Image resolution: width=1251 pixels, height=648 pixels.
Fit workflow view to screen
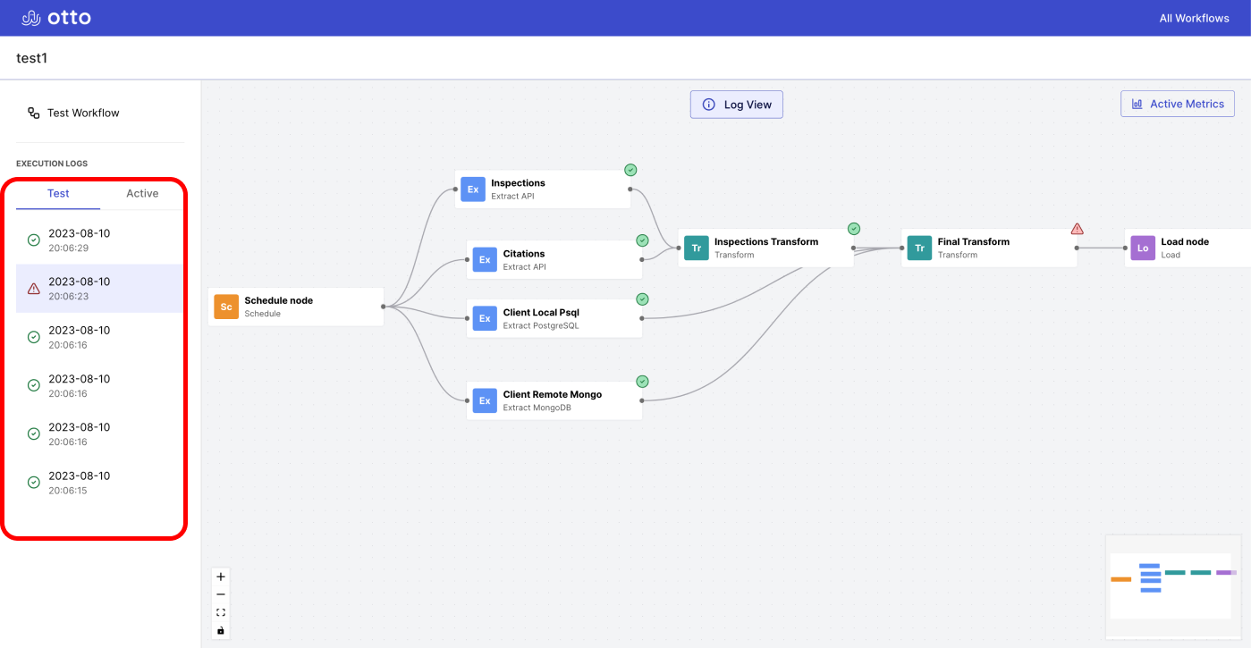click(221, 612)
